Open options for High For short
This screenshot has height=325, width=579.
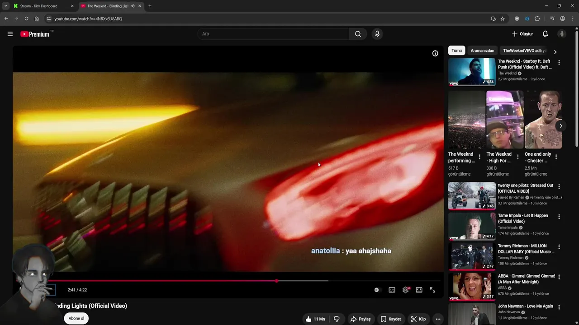(518, 157)
